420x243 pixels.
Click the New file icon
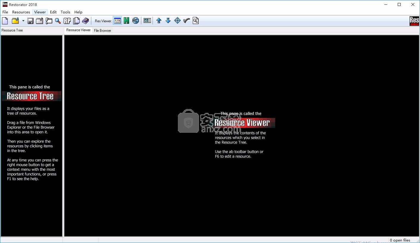click(x=5, y=21)
